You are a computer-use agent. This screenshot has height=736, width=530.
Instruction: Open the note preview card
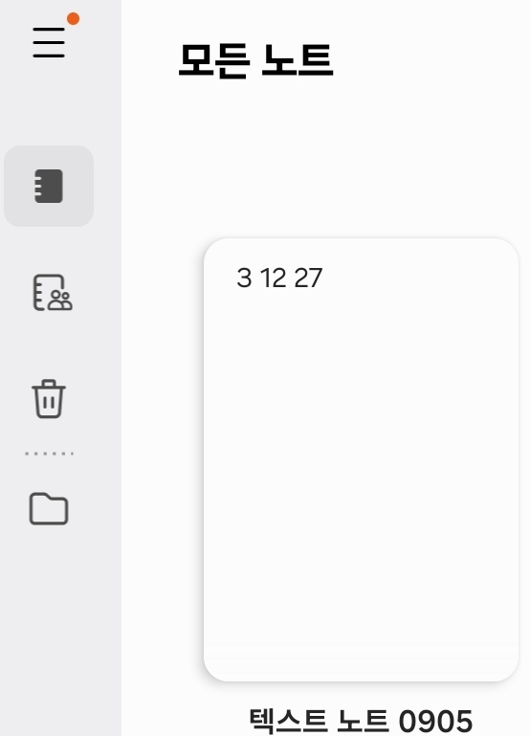362,459
